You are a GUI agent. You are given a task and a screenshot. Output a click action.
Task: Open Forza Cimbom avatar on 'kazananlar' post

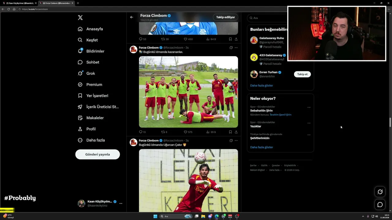[x=134, y=50]
